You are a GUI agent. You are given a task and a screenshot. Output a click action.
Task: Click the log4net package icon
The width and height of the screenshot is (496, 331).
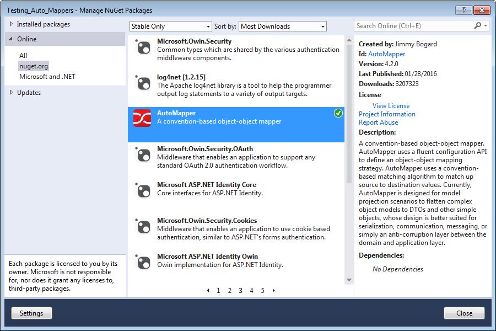coord(143,83)
